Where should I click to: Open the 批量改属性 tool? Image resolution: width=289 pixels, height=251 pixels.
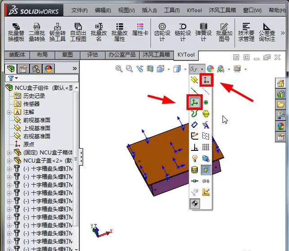click(120, 32)
